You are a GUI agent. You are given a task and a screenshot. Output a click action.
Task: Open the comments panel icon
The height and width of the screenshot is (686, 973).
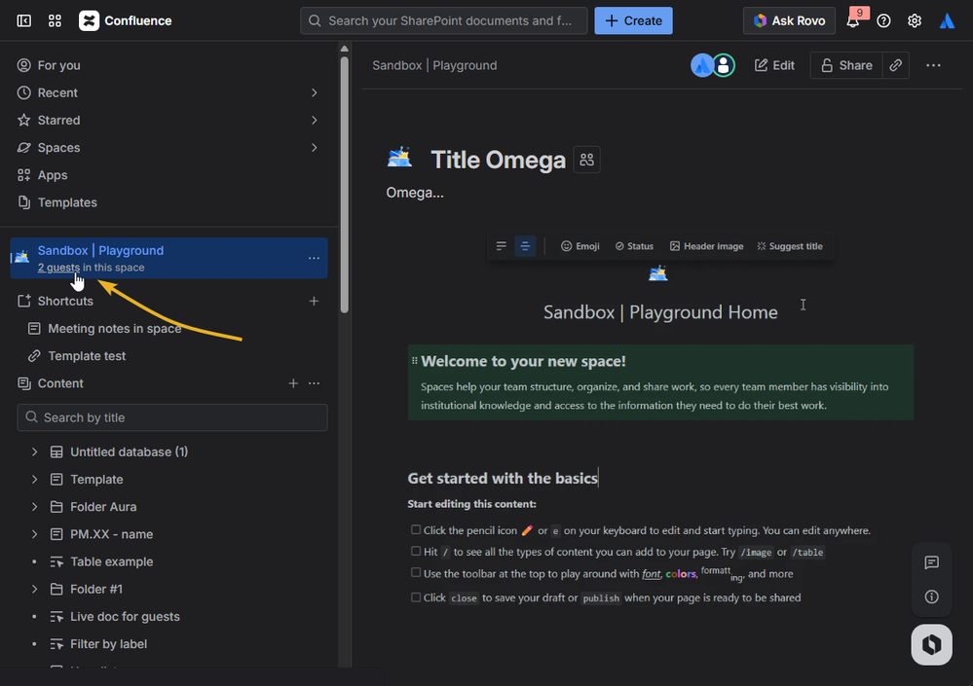click(931, 562)
